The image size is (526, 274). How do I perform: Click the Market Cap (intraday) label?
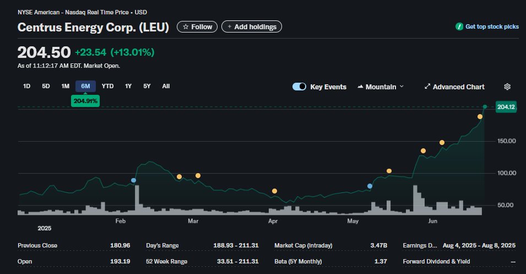tap(303, 245)
